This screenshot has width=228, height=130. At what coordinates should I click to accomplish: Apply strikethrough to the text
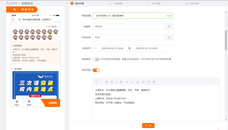point(127,82)
